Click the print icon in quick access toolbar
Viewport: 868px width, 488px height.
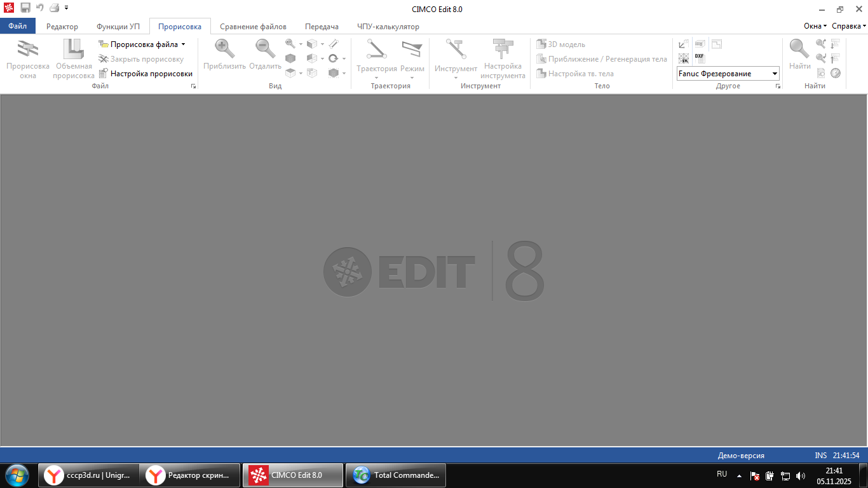coord(55,8)
